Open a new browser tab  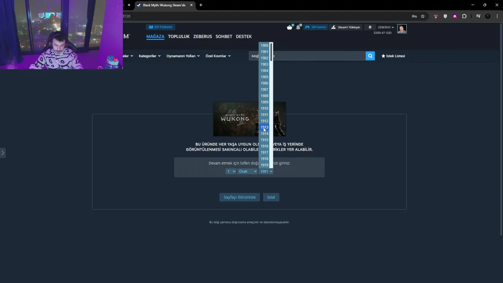point(201,5)
